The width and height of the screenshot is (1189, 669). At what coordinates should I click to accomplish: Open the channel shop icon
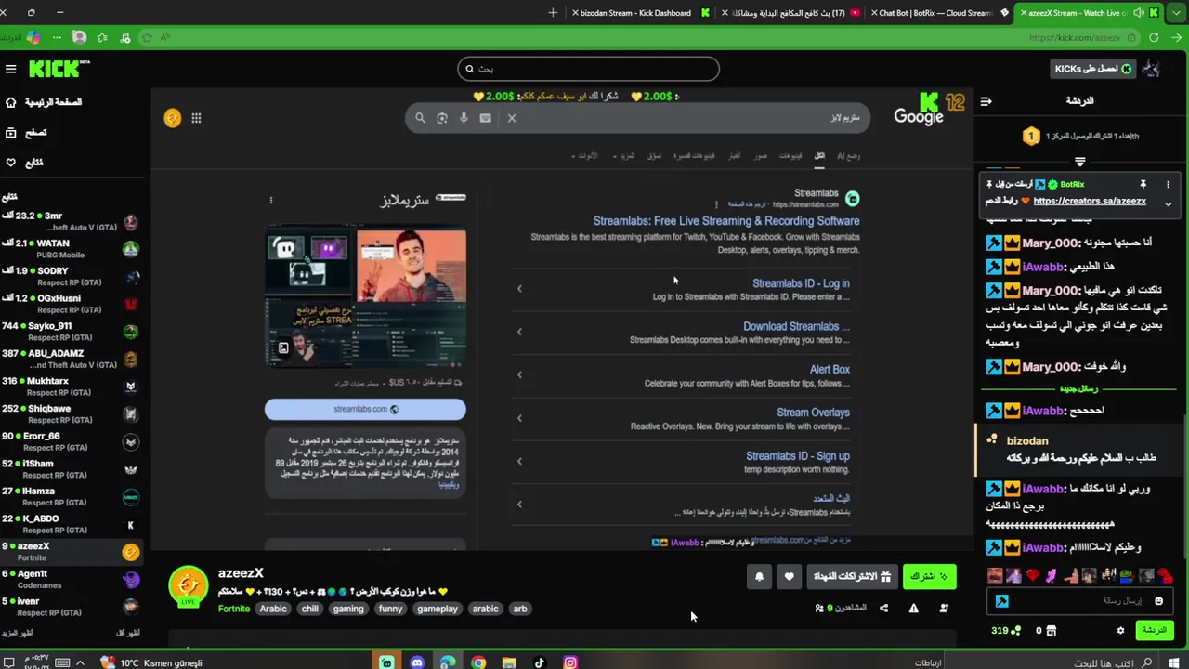(1051, 631)
